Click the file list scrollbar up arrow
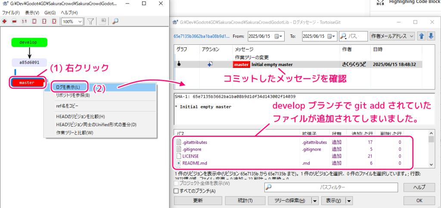Image resolution: width=441 pixels, height=208 pixels. 431,133
